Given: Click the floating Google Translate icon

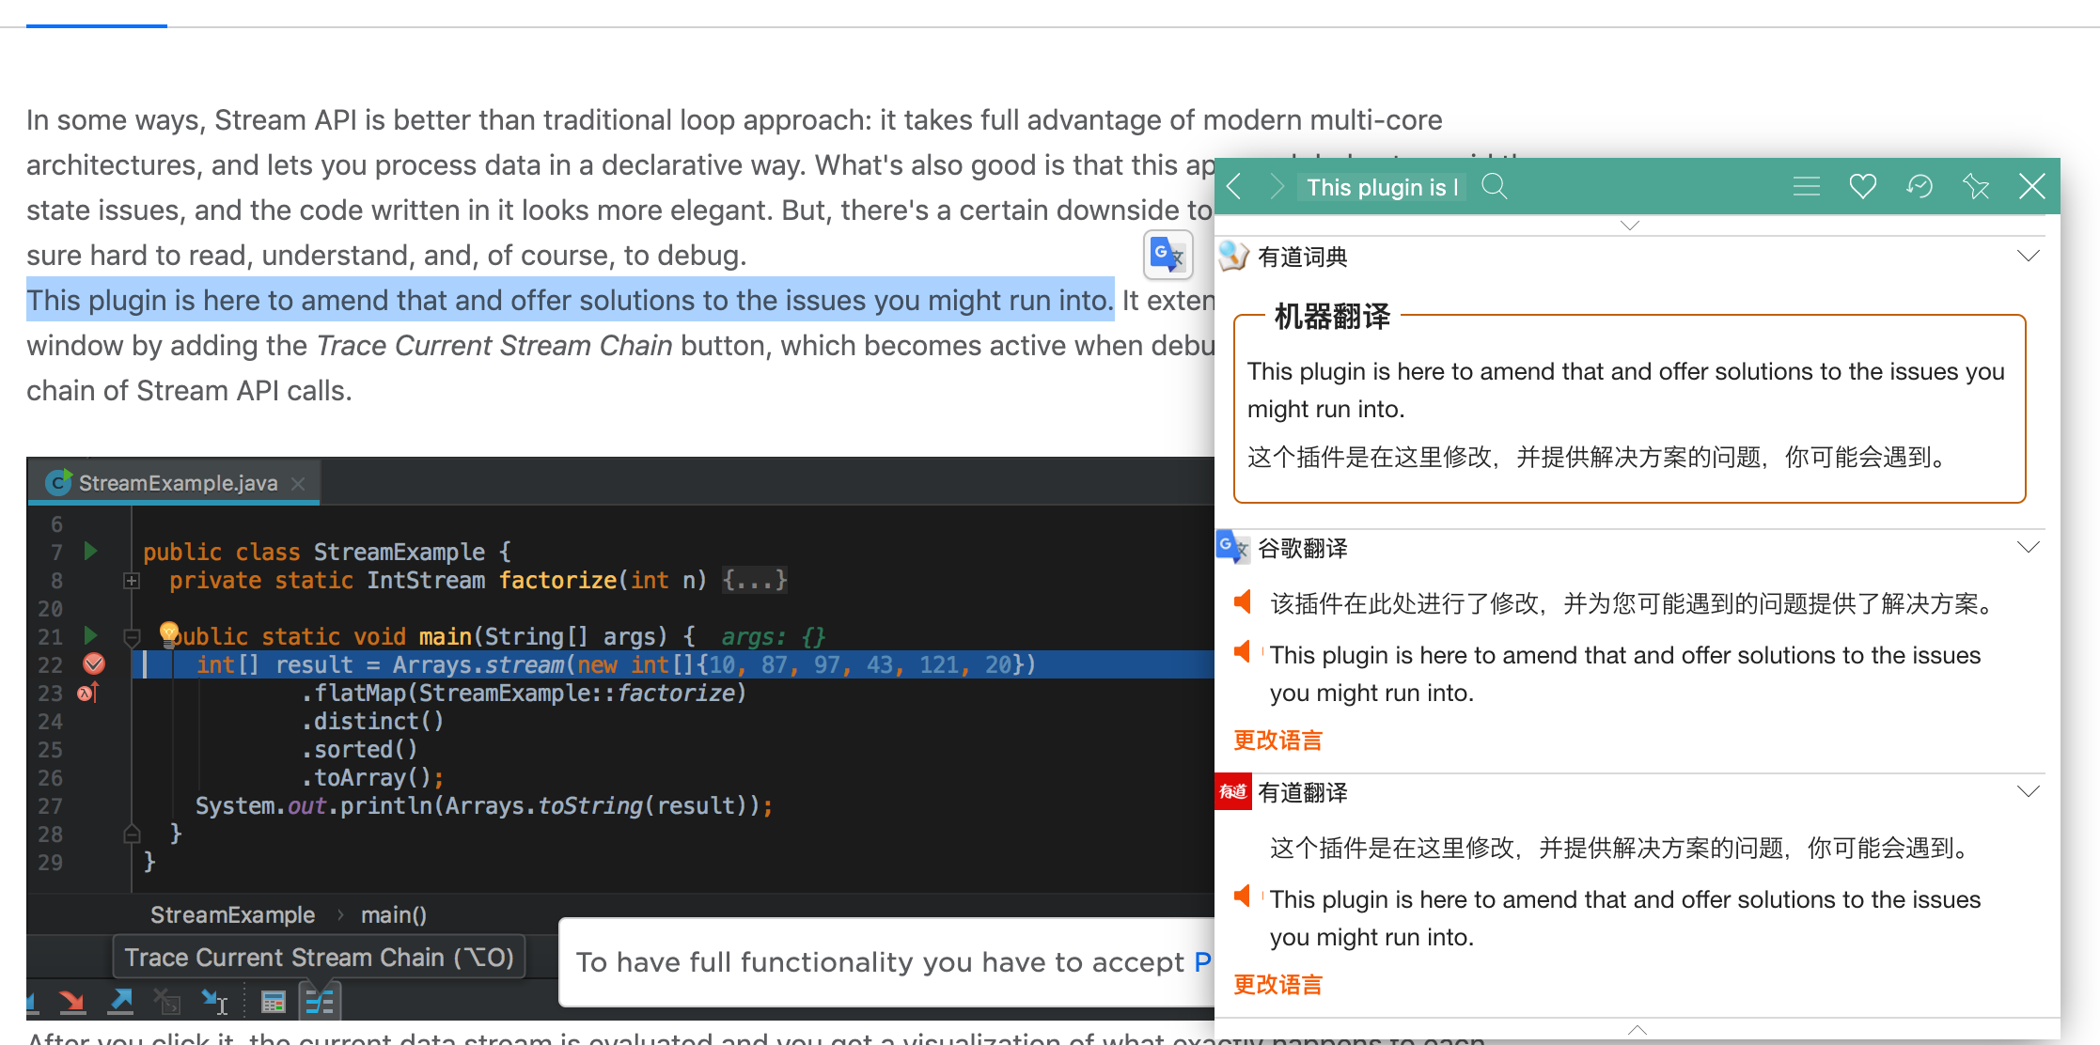Looking at the screenshot, I should [x=1168, y=255].
